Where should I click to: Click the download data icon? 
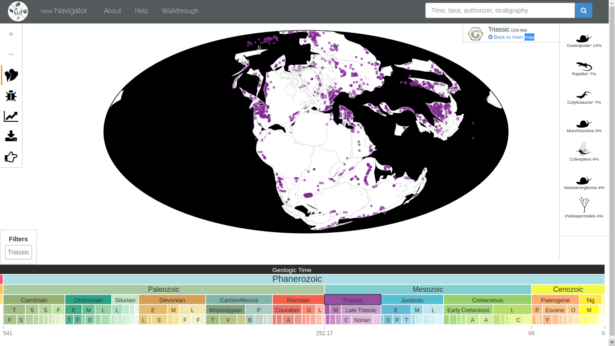pos(11,136)
